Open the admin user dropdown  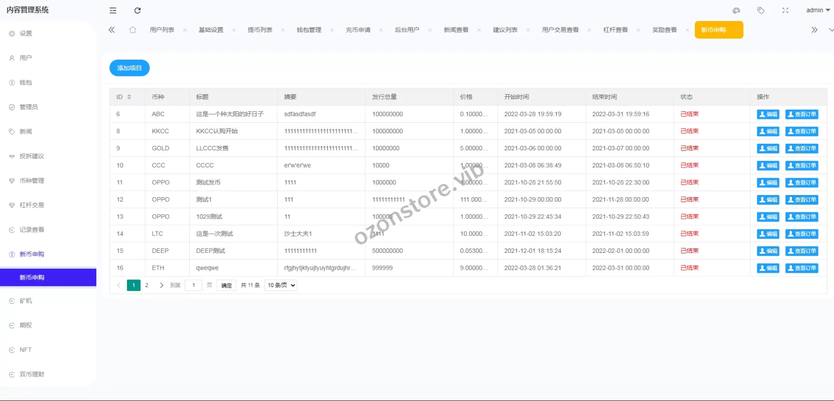point(818,10)
